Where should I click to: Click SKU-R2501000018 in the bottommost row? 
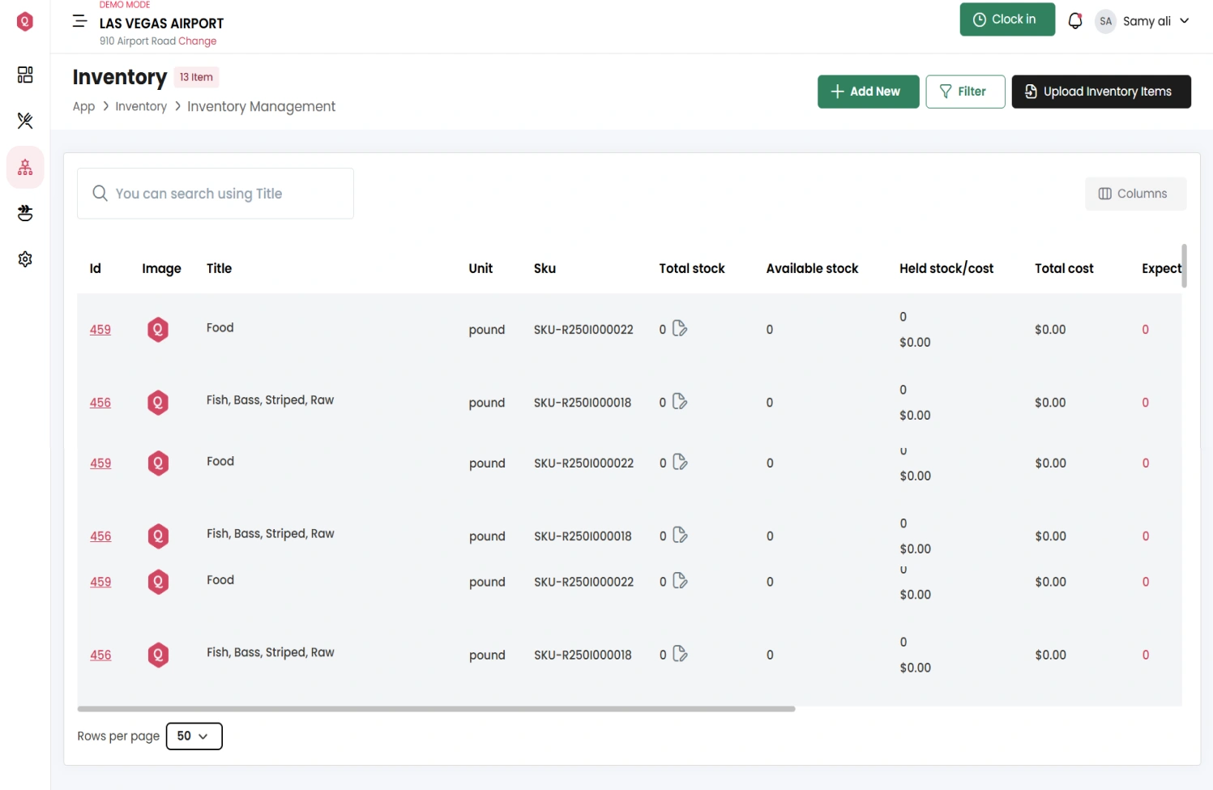pyautogui.click(x=583, y=655)
